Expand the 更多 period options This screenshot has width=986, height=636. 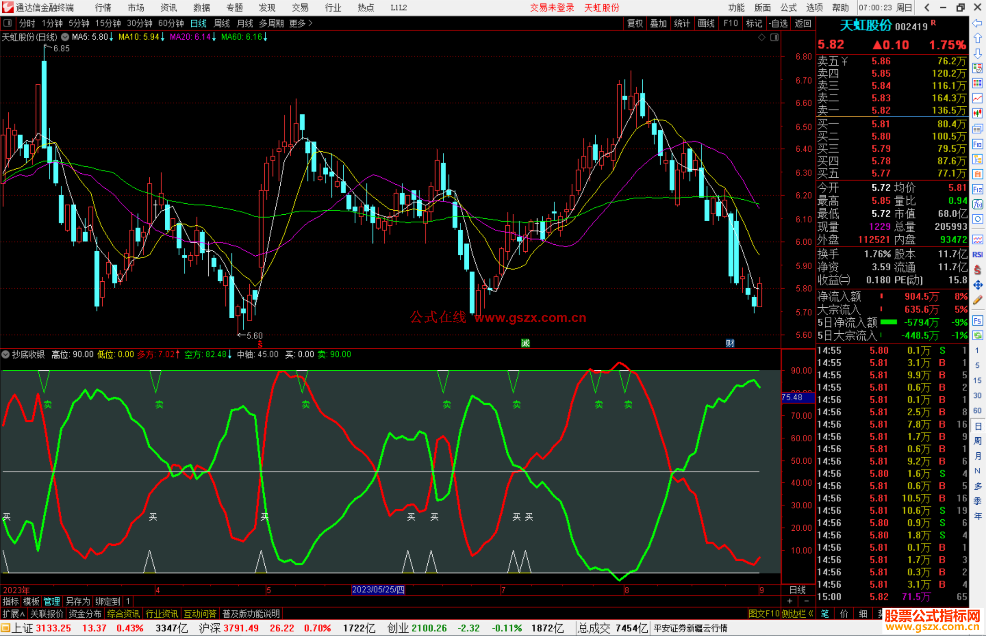coord(301,23)
